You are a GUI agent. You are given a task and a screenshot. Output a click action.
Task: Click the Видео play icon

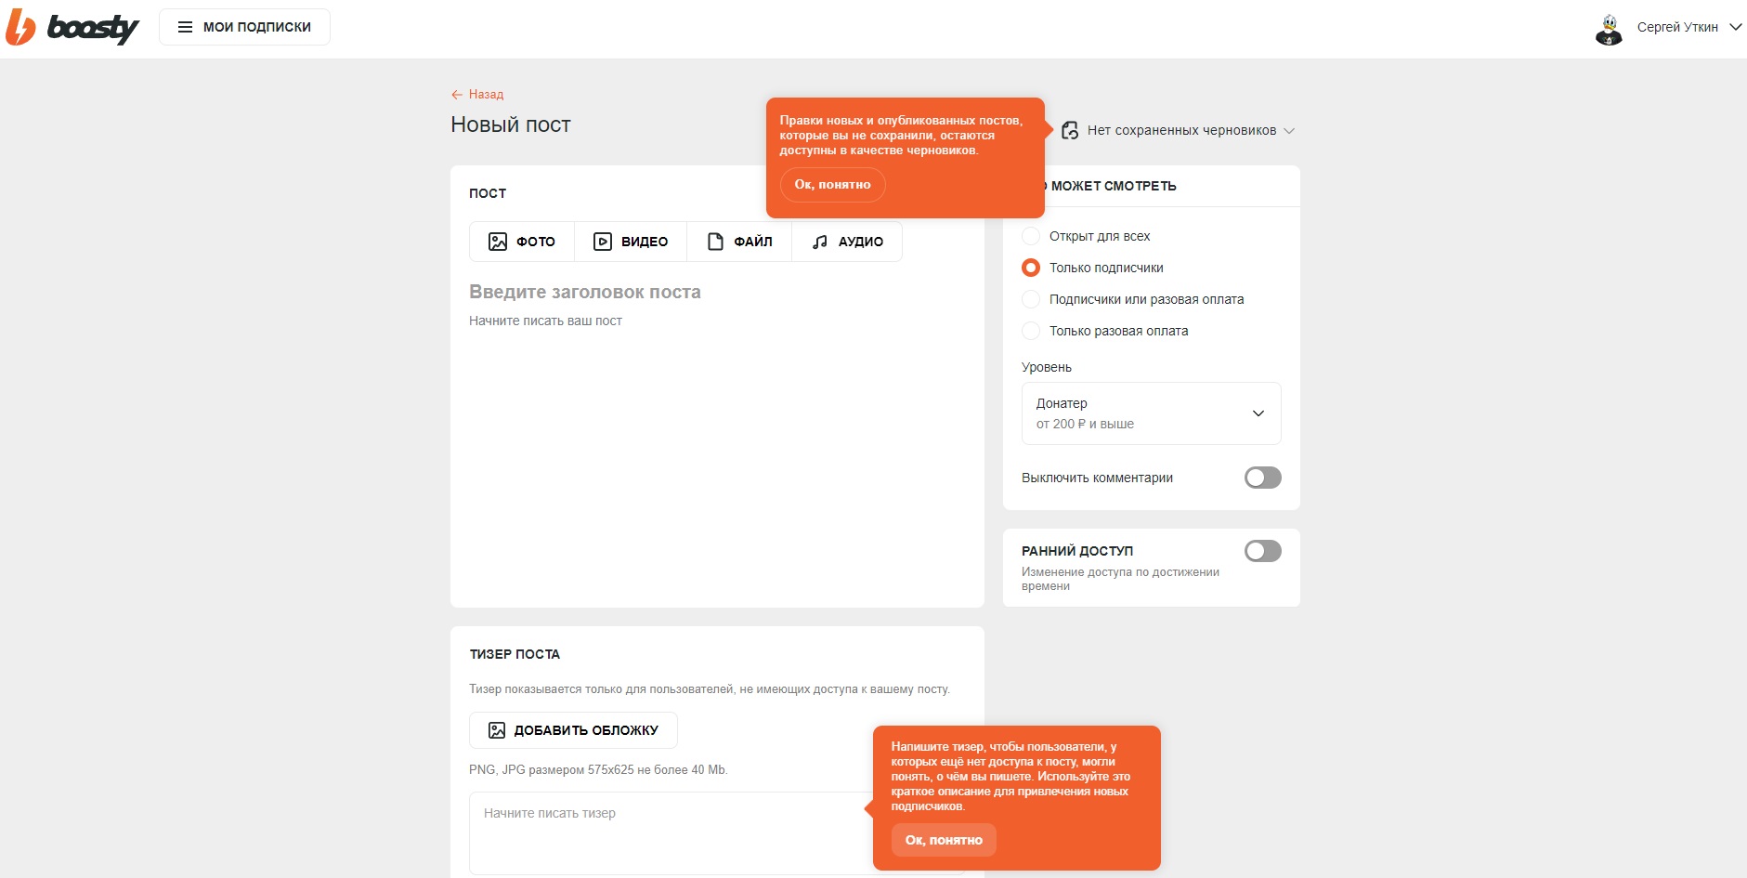[603, 242]
